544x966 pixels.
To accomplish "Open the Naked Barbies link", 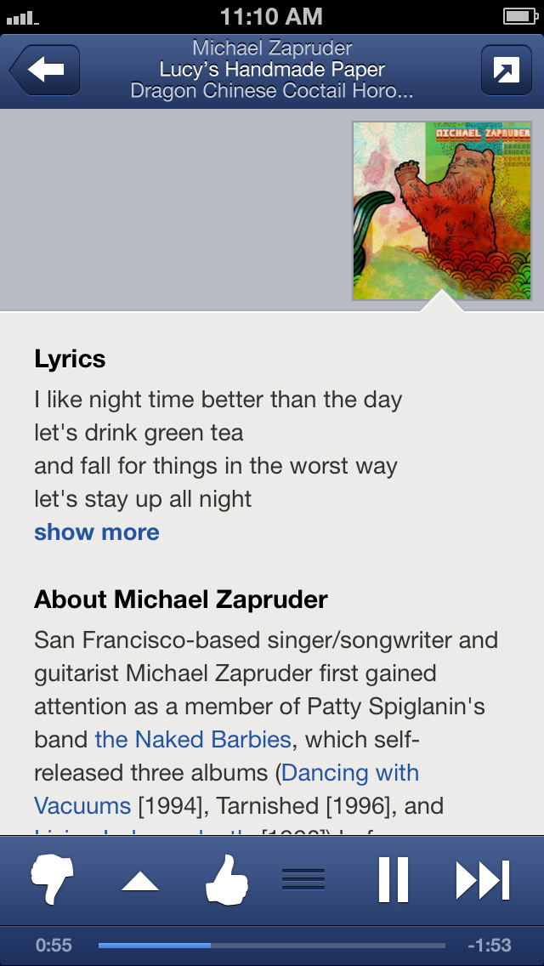I will point(193,739).
